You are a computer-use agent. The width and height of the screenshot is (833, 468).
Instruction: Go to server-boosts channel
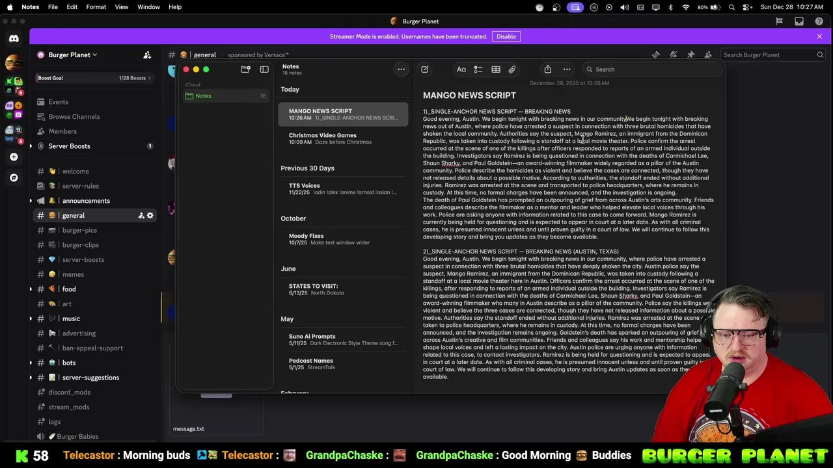tap(94, 260)
